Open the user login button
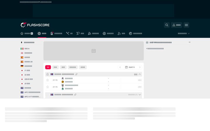The width and height of the screenshot is (210, 131). coord(176,25)
